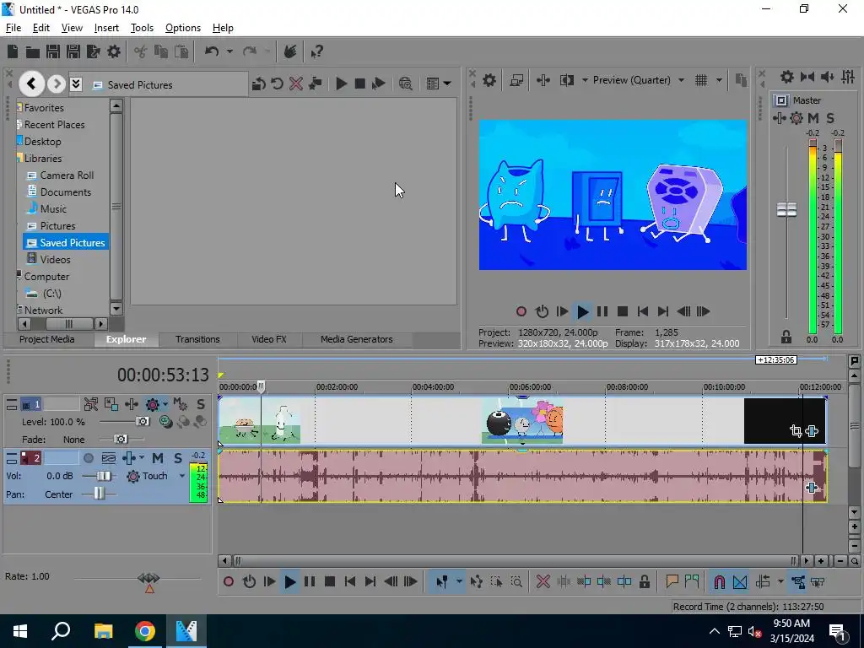864x648 pixels.
Task: Open the Insert menu
Action: click(106, 28)
